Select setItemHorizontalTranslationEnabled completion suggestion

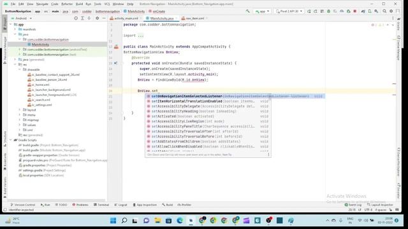(x=208, y=101)
